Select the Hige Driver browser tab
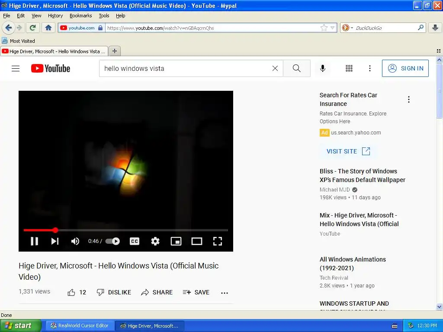 pos(54,51)
